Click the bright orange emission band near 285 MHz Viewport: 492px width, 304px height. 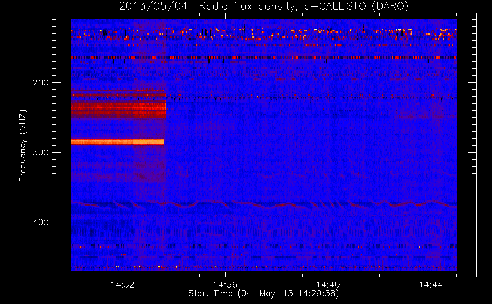point(117,141)
